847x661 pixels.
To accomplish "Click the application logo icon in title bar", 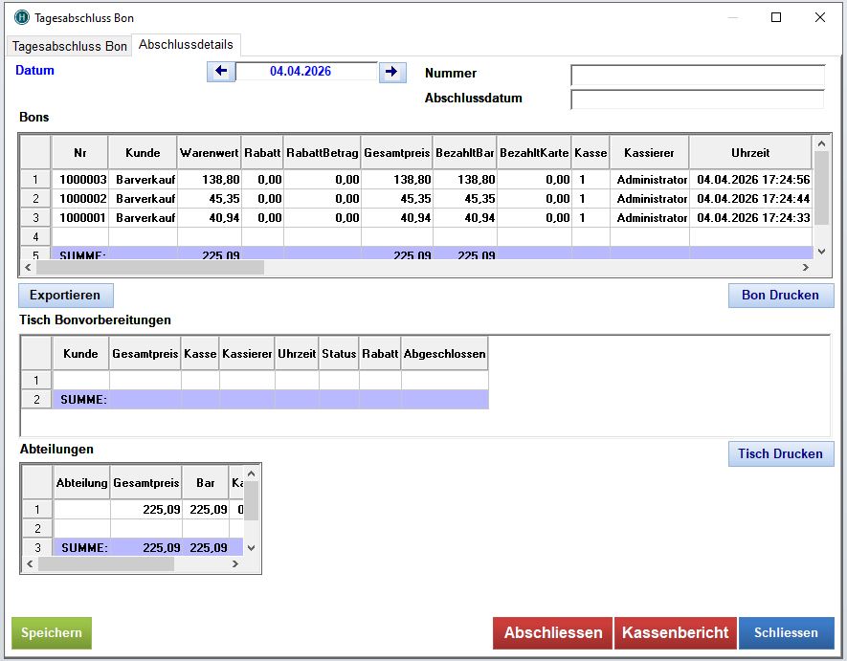I will [x=21, y=17].
